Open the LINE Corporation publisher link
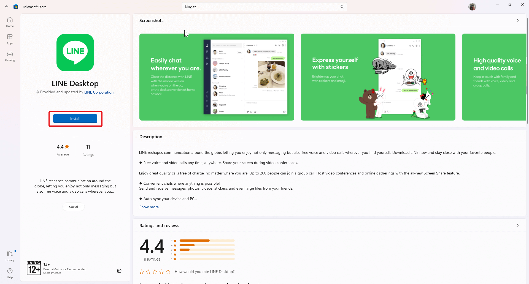This screenshot has width=529, height=284. pos(99,92)
